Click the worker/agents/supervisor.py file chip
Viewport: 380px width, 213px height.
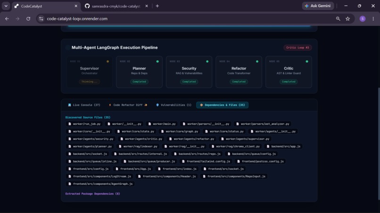coord(245,139)
